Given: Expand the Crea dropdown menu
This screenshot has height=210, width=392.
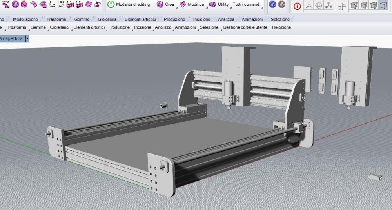Looking at the screenshot, I should [165, 5].
